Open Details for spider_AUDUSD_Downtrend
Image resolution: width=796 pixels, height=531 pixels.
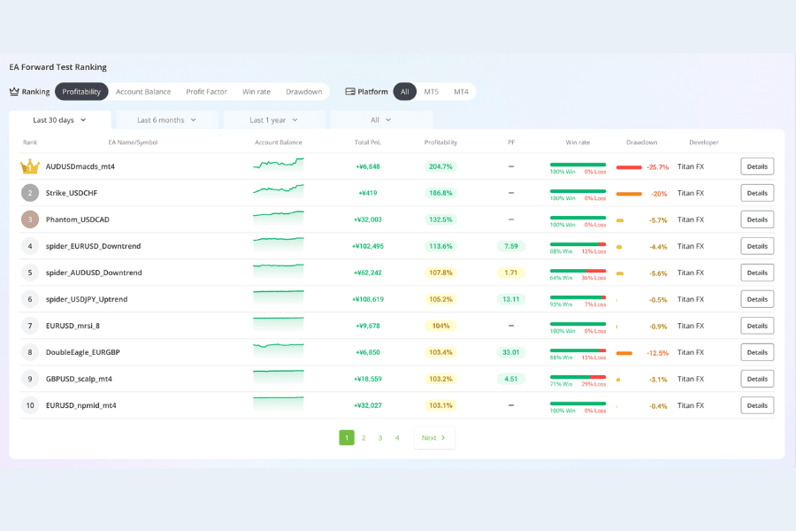coord(757,273)
